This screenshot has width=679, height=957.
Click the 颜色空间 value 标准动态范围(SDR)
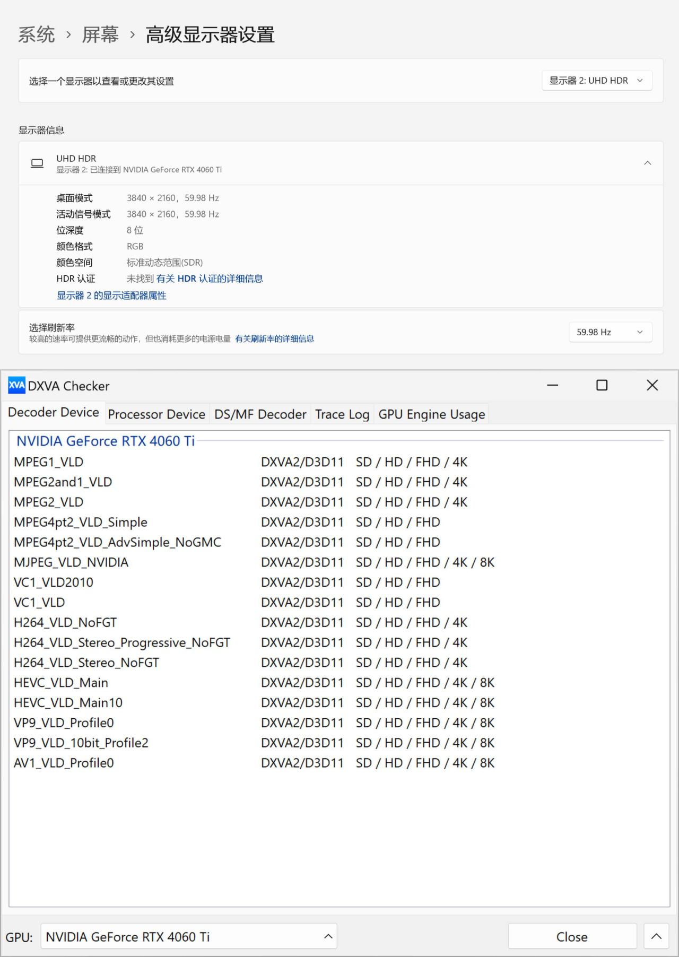coord(164,263)
